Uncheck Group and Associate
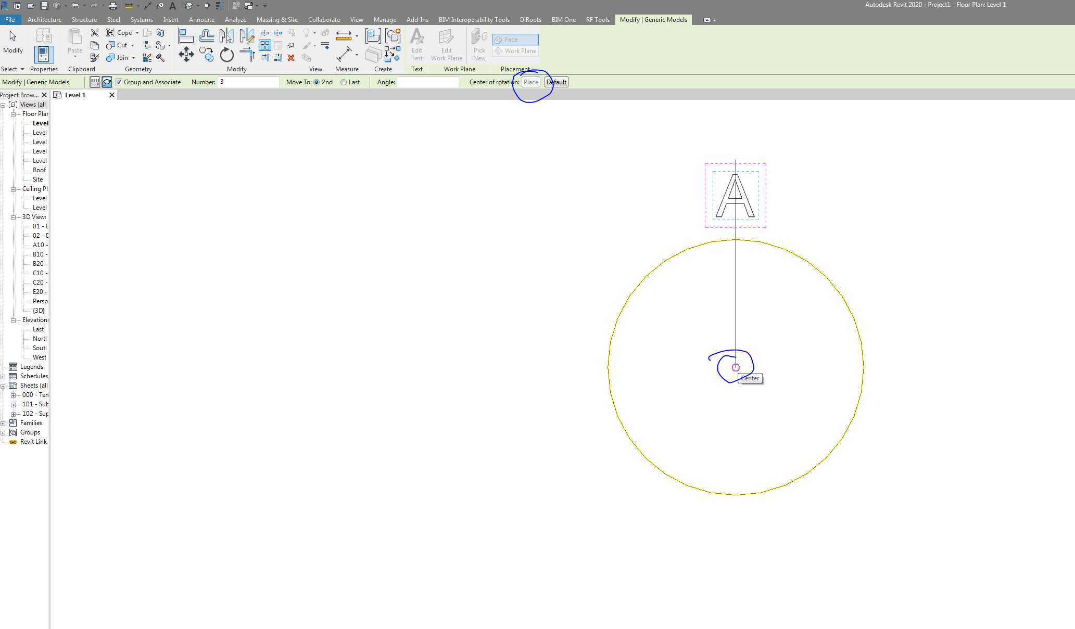Screen dimensions: 1075x629 click(119, 82)
